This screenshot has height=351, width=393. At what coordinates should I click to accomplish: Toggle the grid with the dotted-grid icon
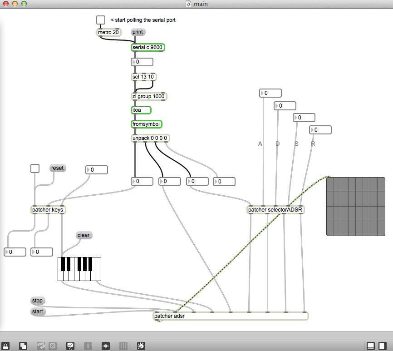click(123, 346)
